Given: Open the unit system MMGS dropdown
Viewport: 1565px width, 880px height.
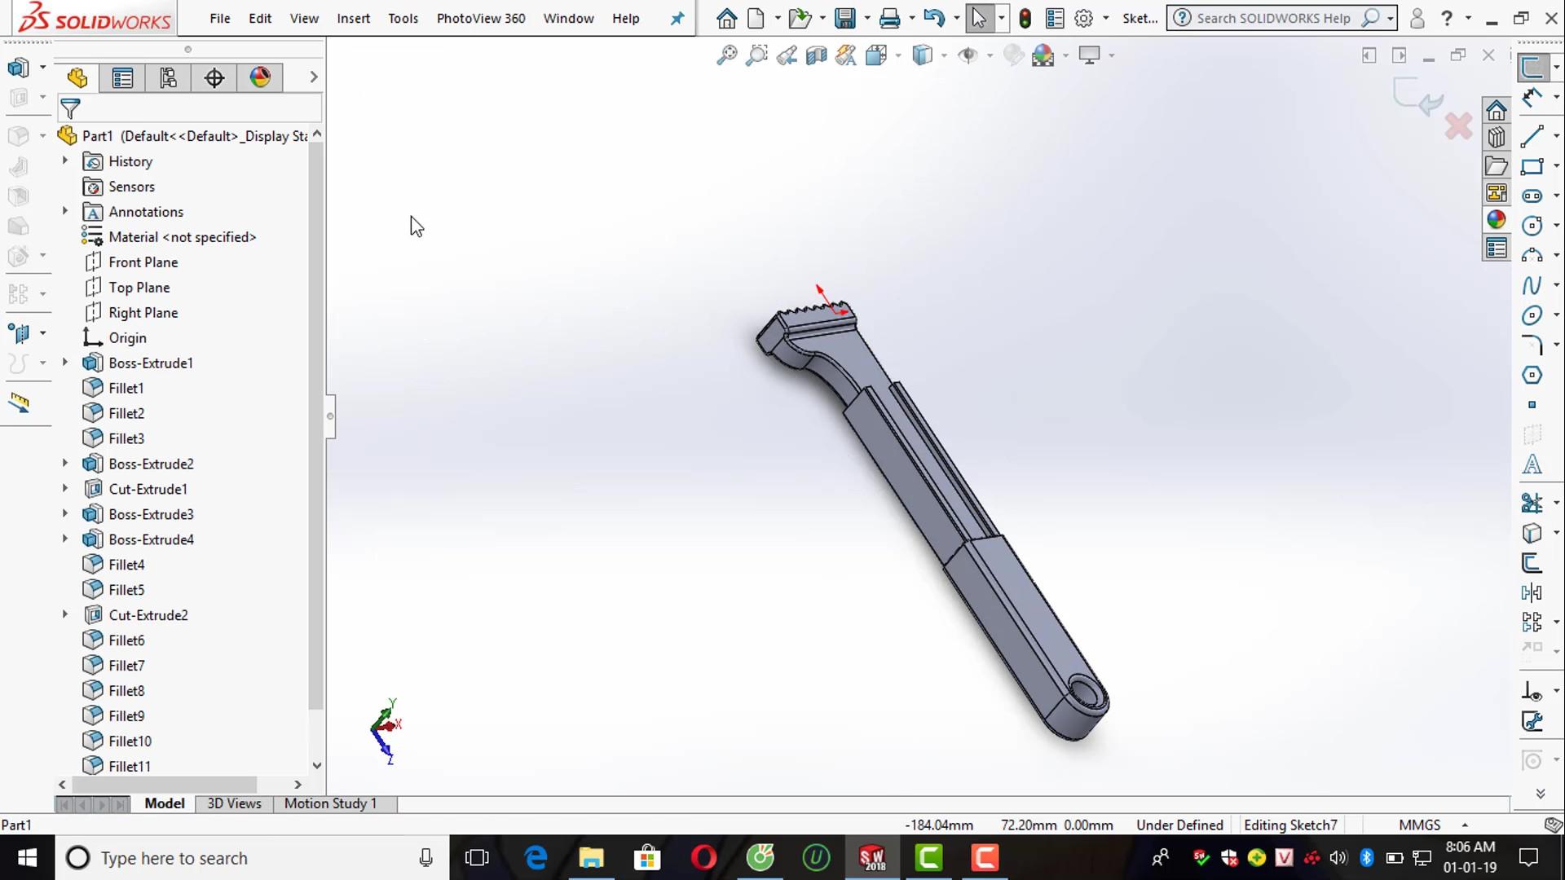Looking at the screenshot, I should [1465, 825].
